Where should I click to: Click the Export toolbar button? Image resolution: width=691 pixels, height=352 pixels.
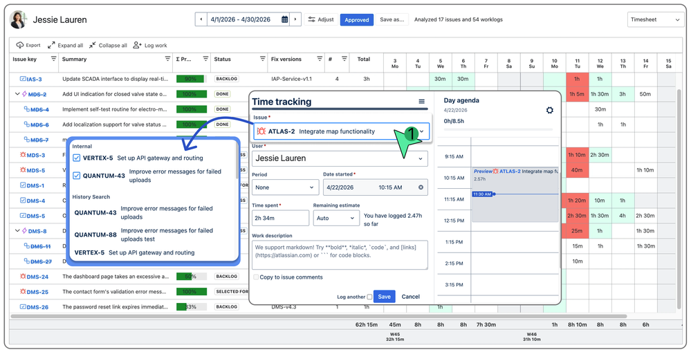(28, 46)
